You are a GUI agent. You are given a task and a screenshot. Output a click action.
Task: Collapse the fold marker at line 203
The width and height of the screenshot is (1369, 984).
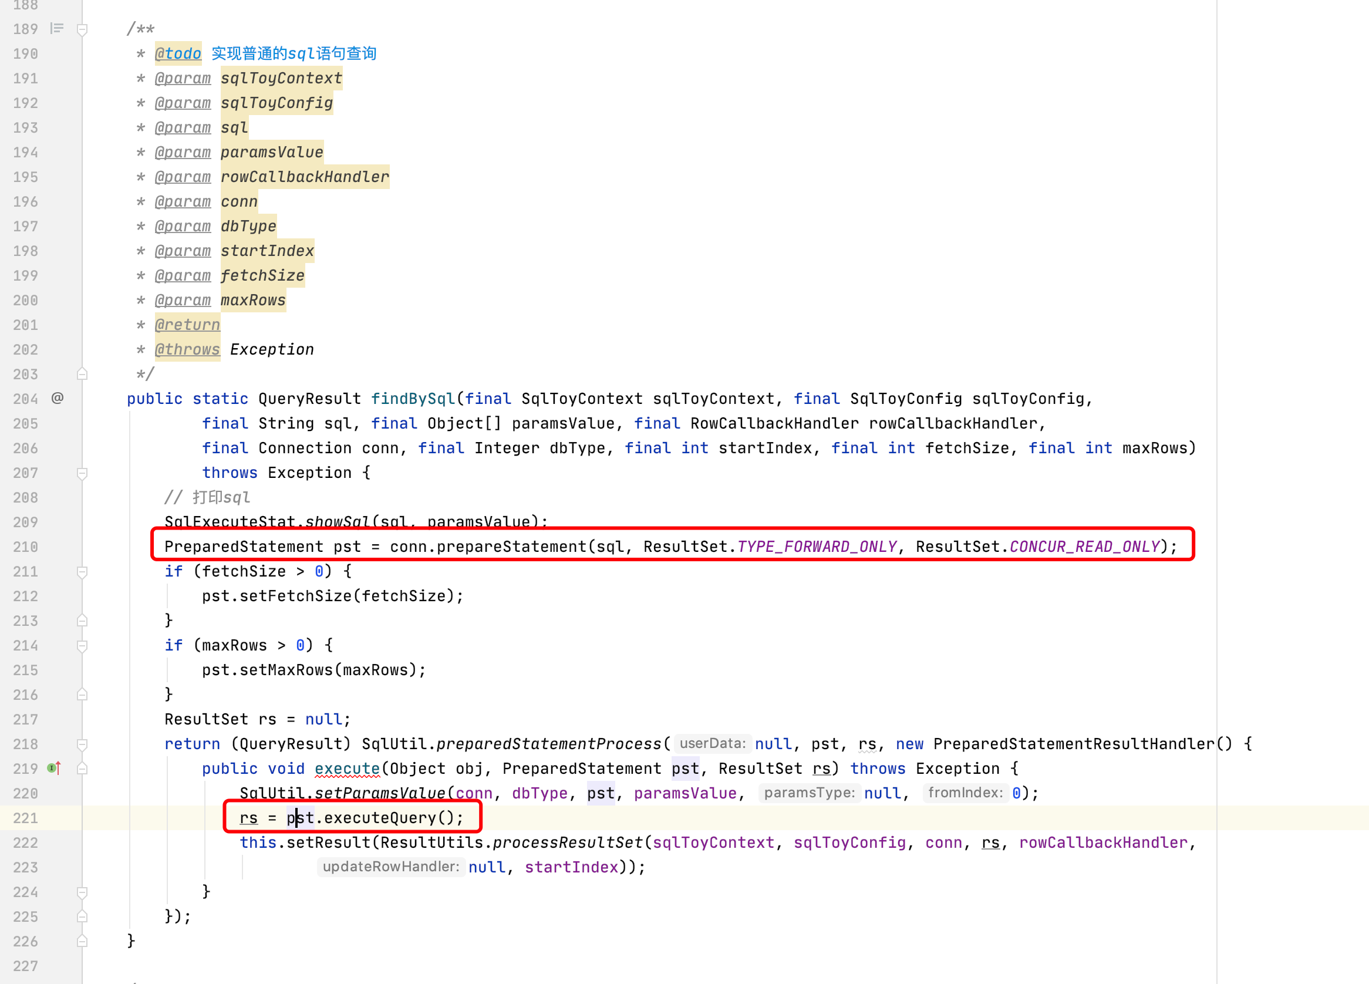83,374
